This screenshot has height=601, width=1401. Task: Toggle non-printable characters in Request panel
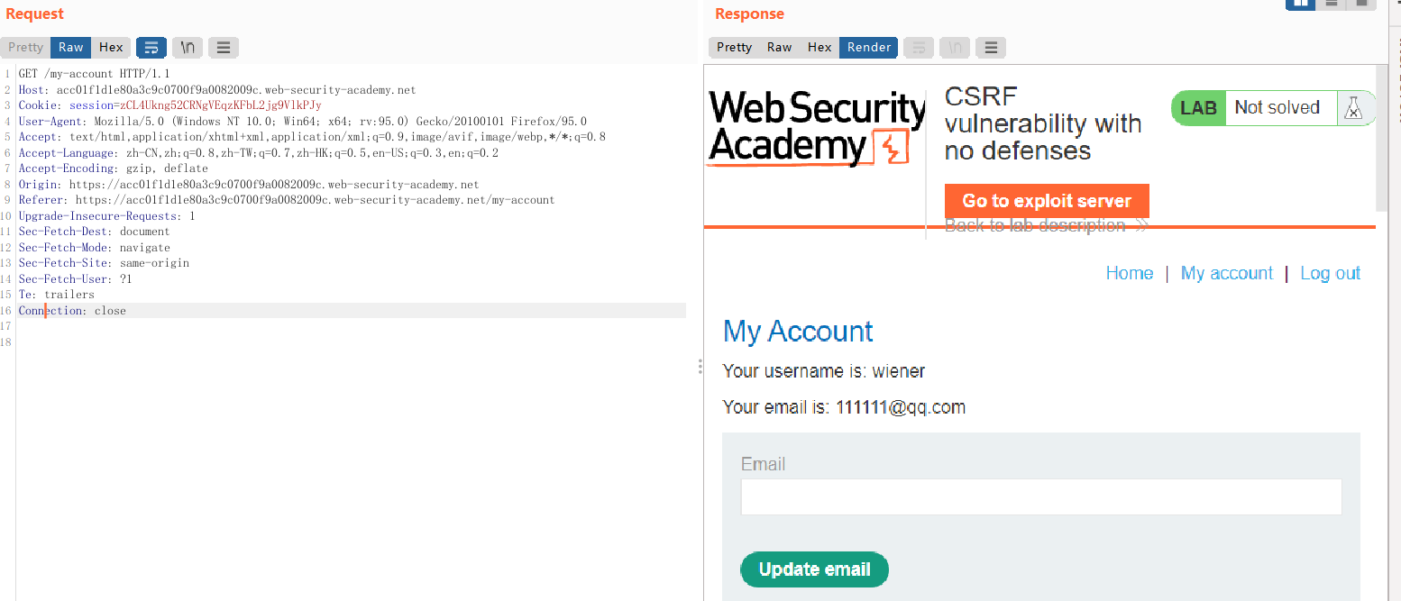coord(188,48)
